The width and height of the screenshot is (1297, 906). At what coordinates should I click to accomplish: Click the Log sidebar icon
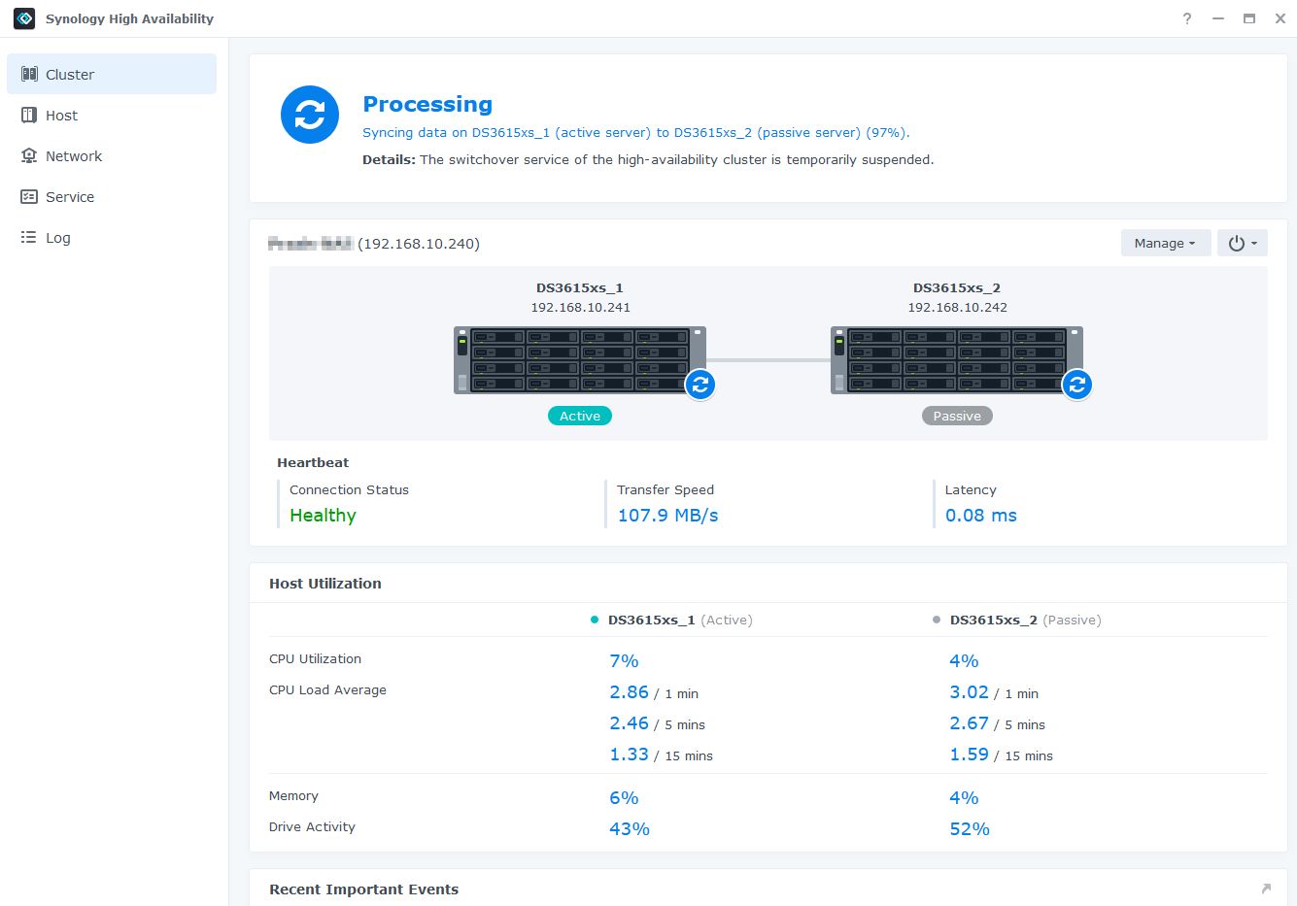(x=29, y=237)
